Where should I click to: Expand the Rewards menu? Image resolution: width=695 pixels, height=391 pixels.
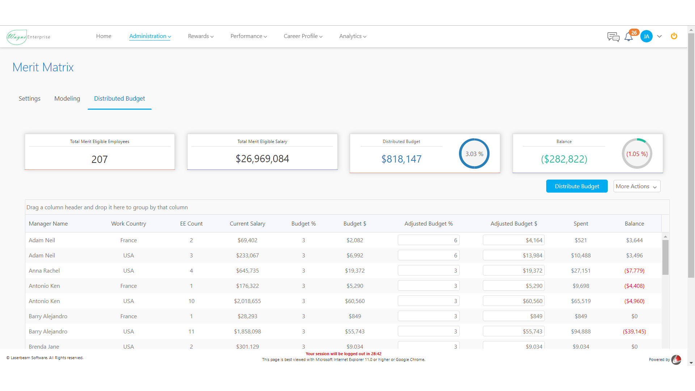point(201,36)
